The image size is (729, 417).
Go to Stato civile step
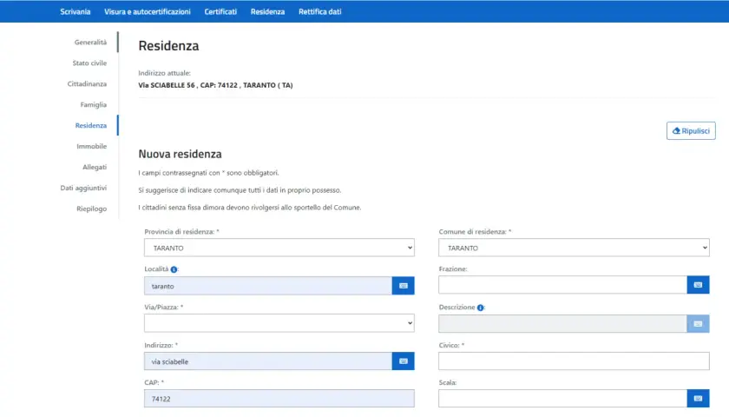(x=89, y=63)
